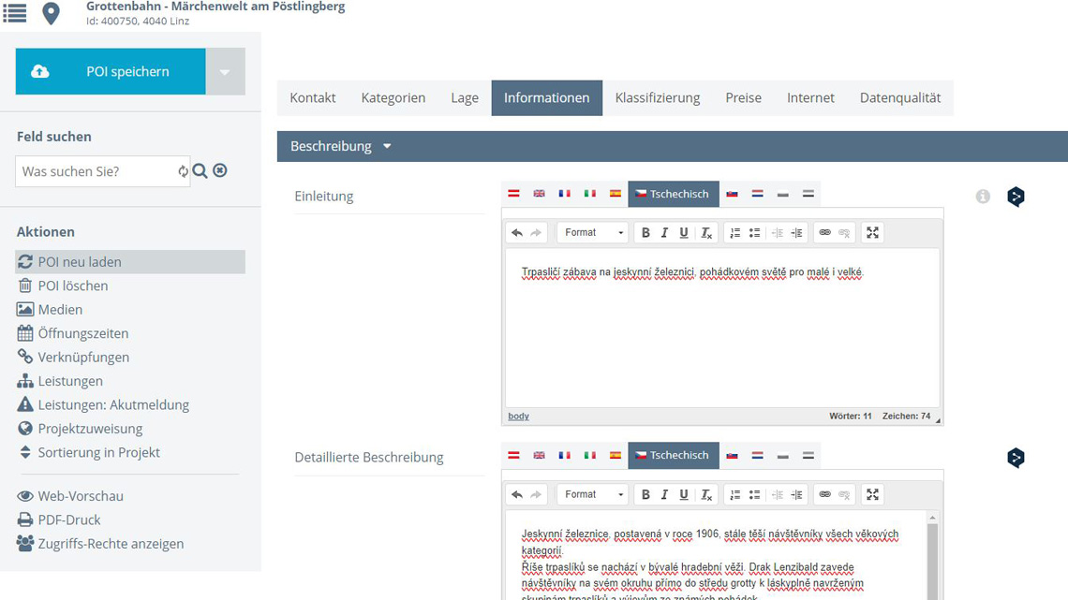Click the search magnifier icon
1068x600 pixels.
click(200, 170)
